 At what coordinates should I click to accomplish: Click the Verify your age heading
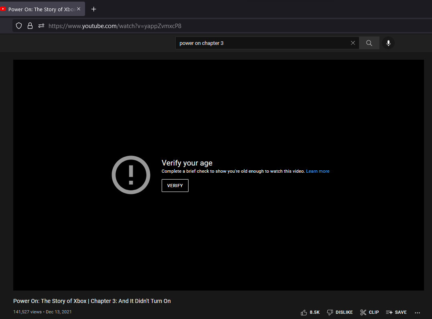(x=187, y=163)
